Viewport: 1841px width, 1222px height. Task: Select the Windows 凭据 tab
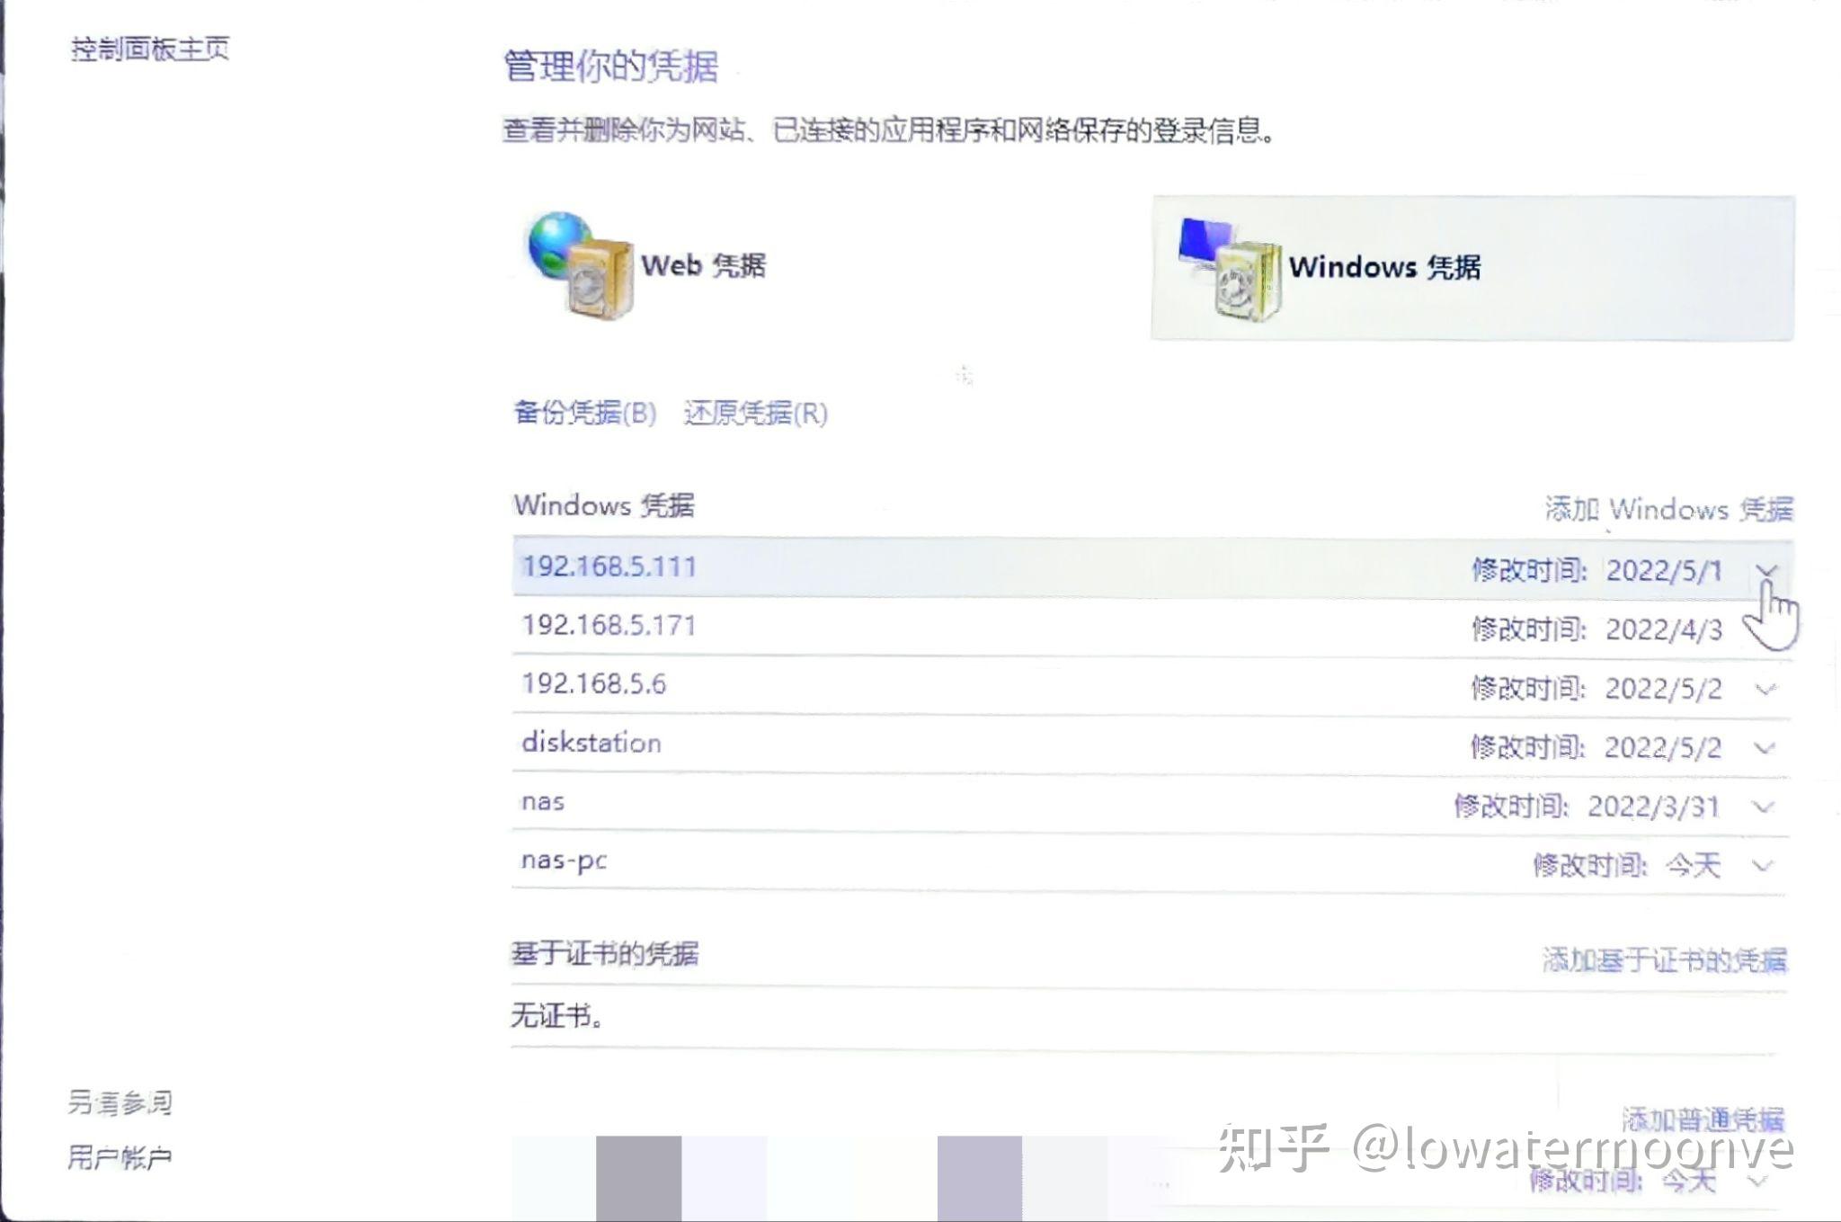[1384, 267]
